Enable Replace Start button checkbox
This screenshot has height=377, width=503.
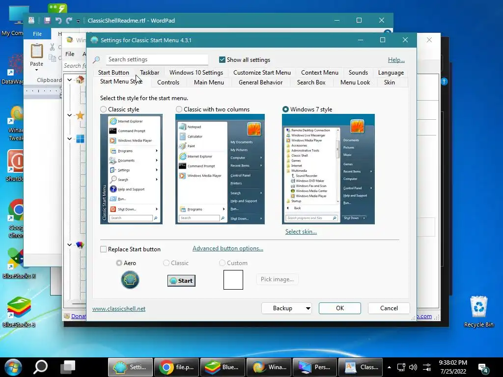coord(103,249)
